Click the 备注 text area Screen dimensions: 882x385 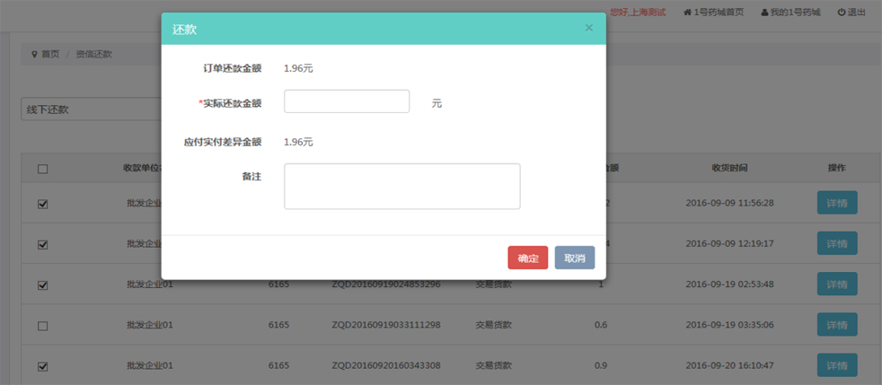401,186
